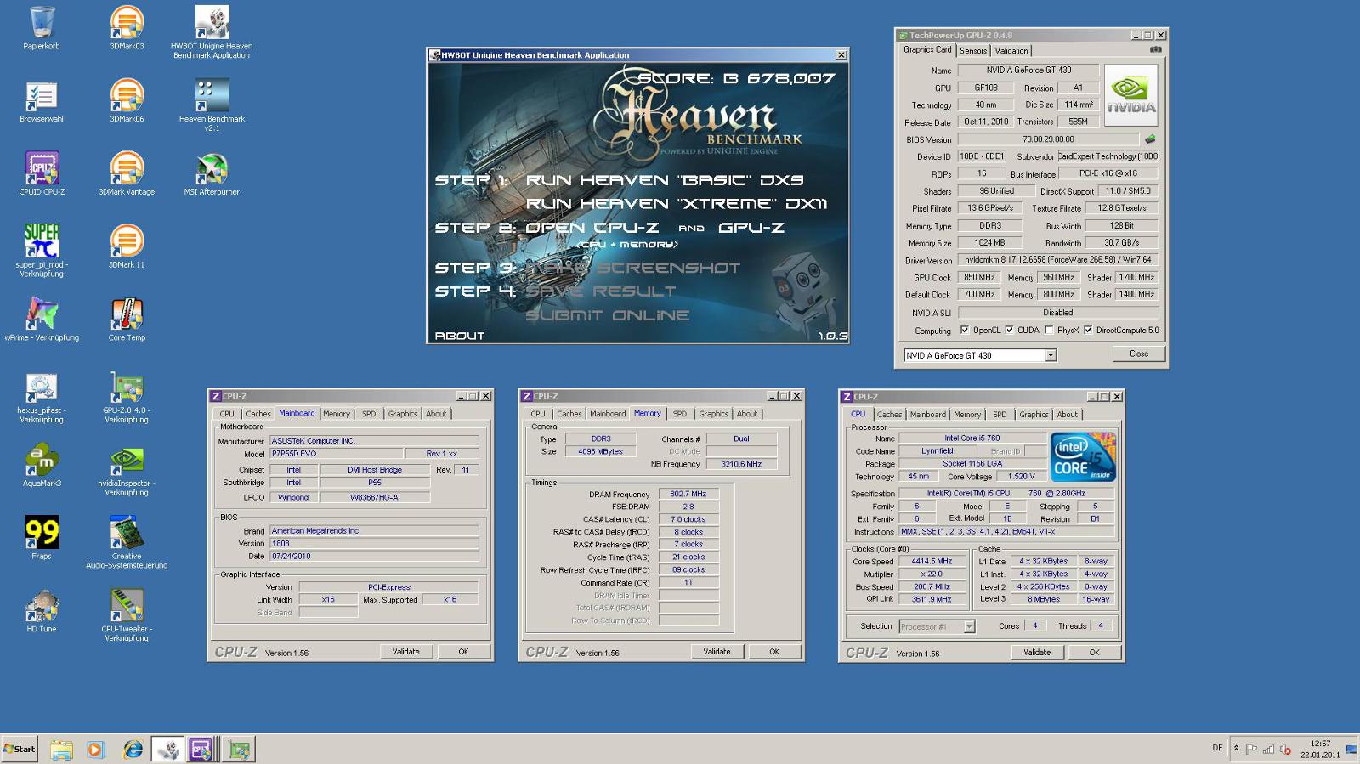Open the GeForce GT 430 GPU selector dropdown
The width and height of the screenshot is (1360, 764).
(1051, 355)
